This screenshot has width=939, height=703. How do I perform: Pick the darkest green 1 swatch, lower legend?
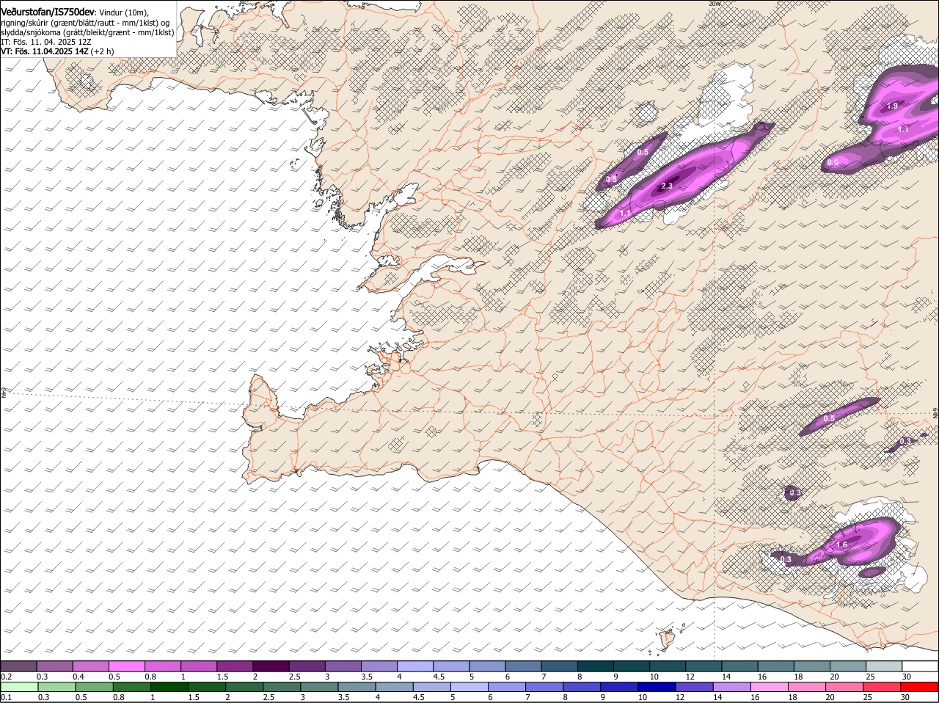pos(169,687)
